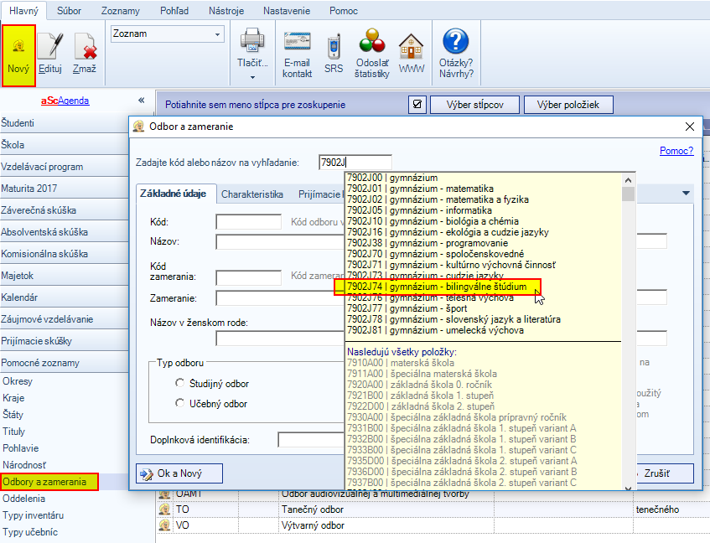
Task: Click the Edituj pencil icon
Action: coord(51,54)
